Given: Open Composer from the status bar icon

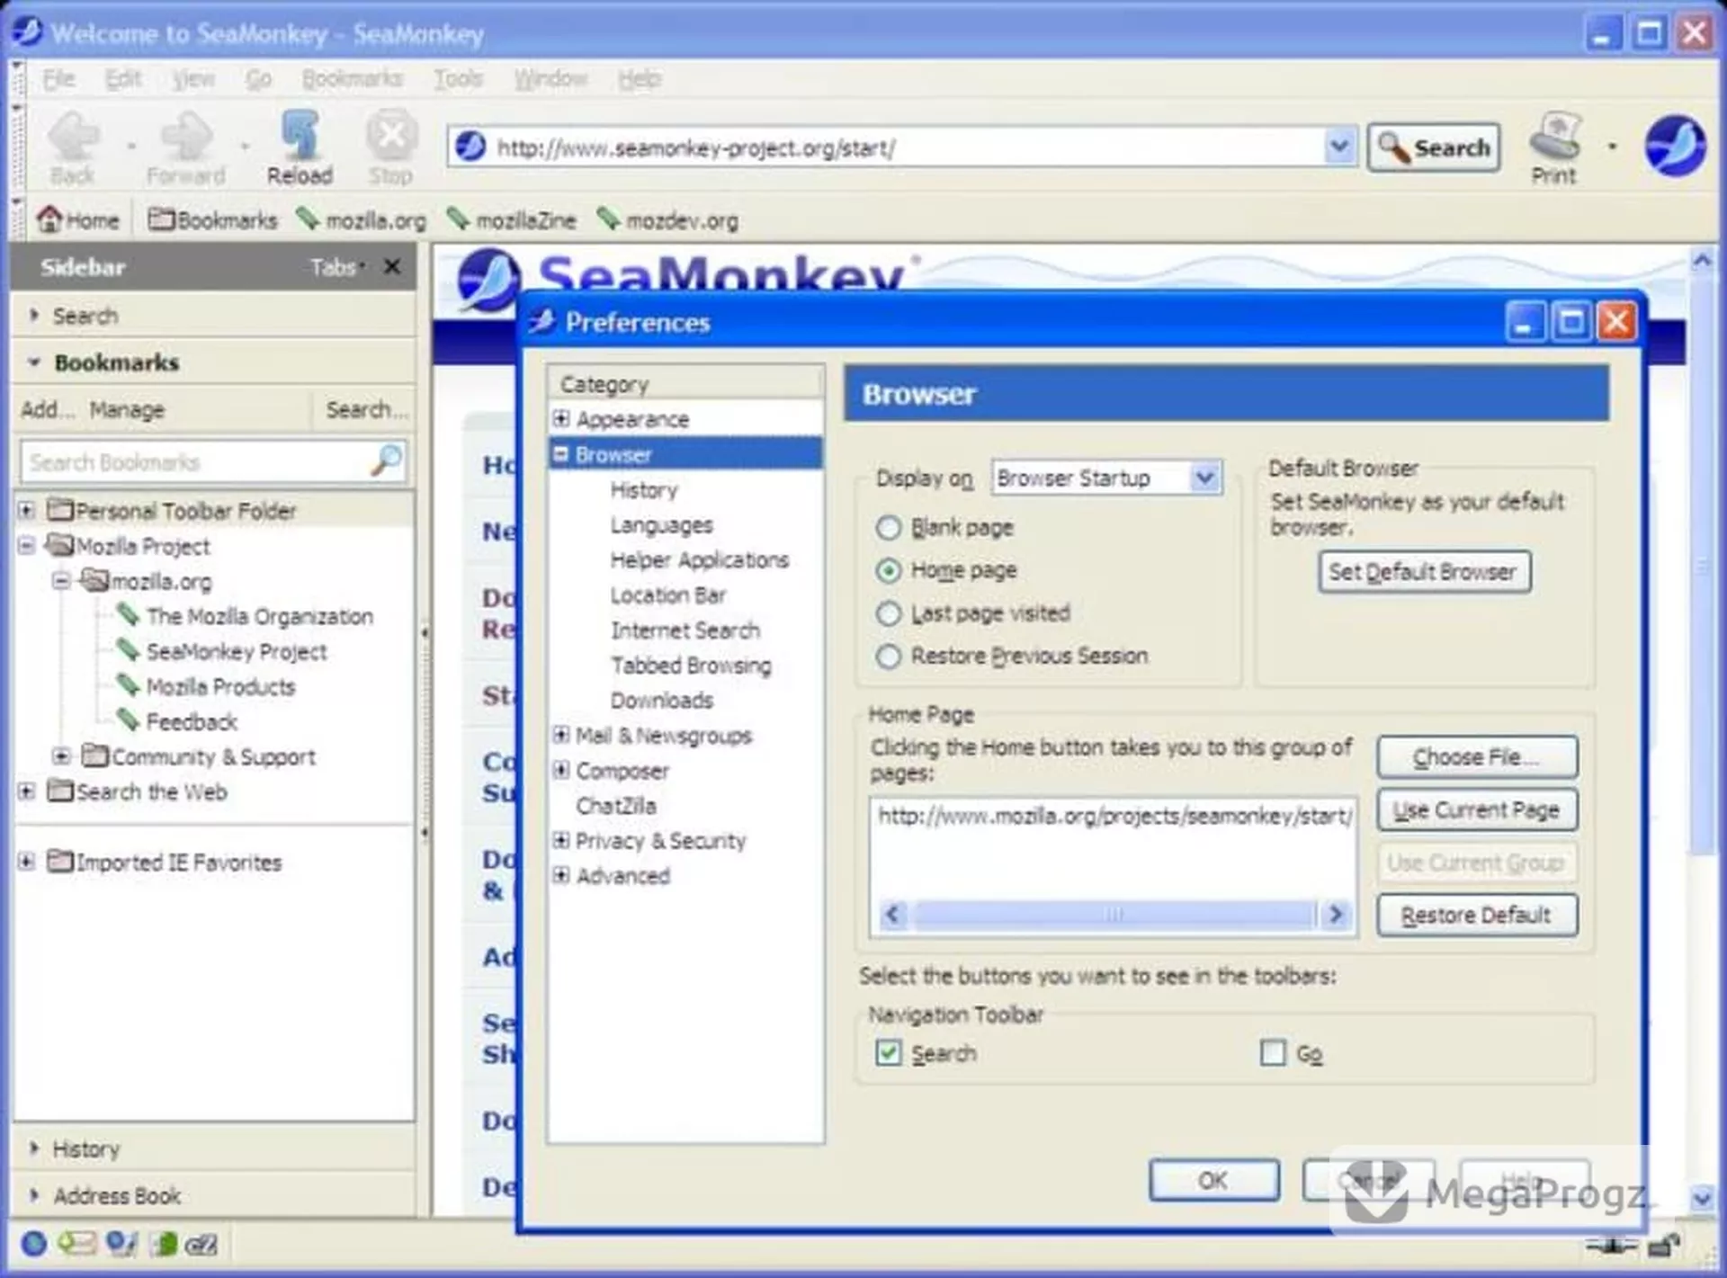Looking at the screenshot, I should tap(121, 1244).
